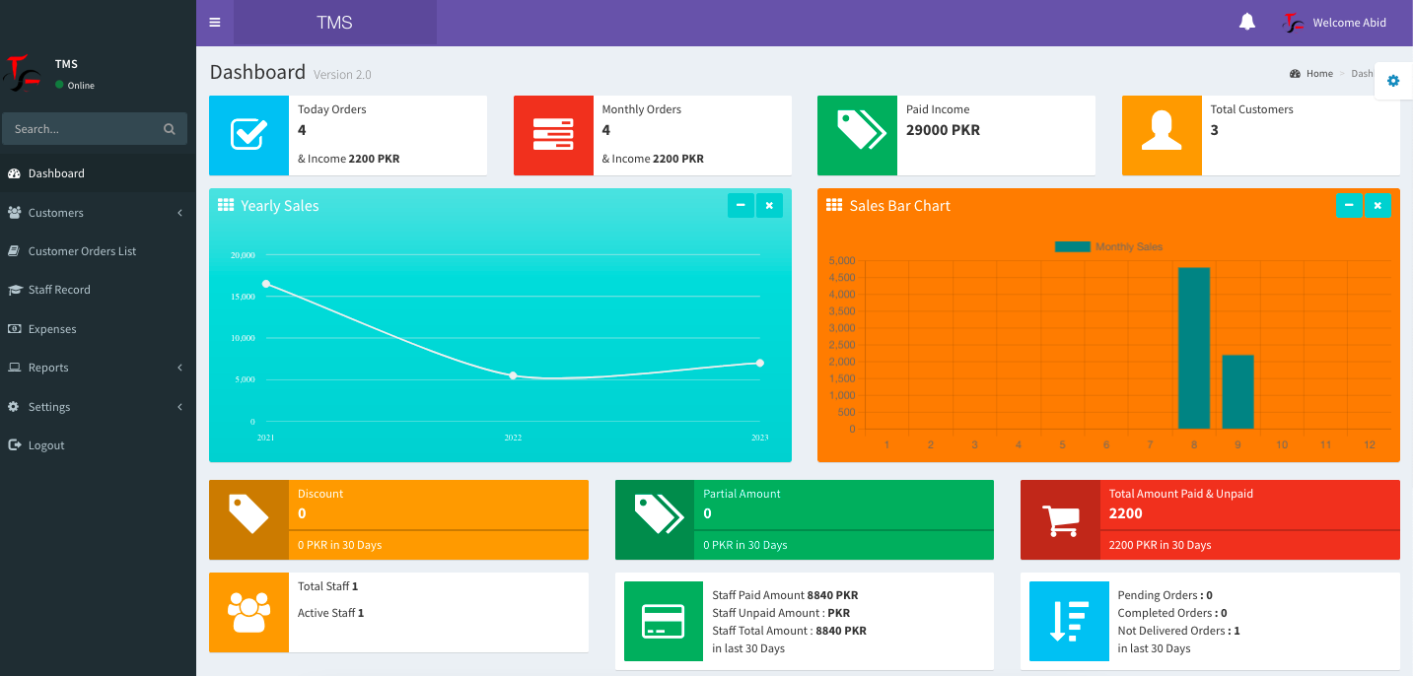The image size is (1413, 676).
Task: Click the month 9 bar in the chart
Action: tap(1237, 392)
